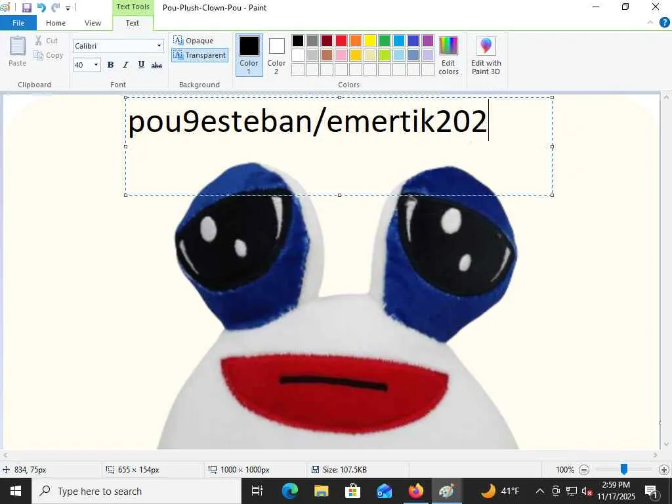Click the Paint icon on taskbar

coord(446,491)
